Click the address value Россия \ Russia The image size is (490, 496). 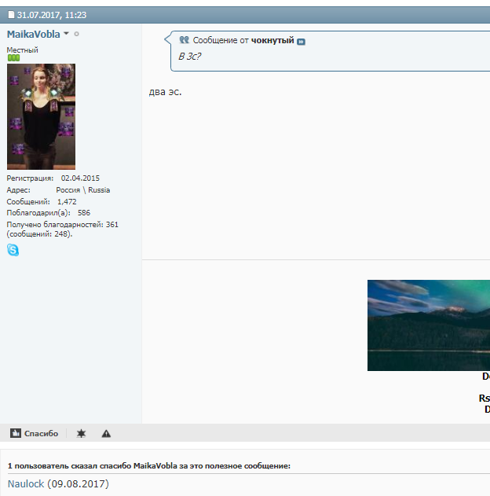[83, 189]
